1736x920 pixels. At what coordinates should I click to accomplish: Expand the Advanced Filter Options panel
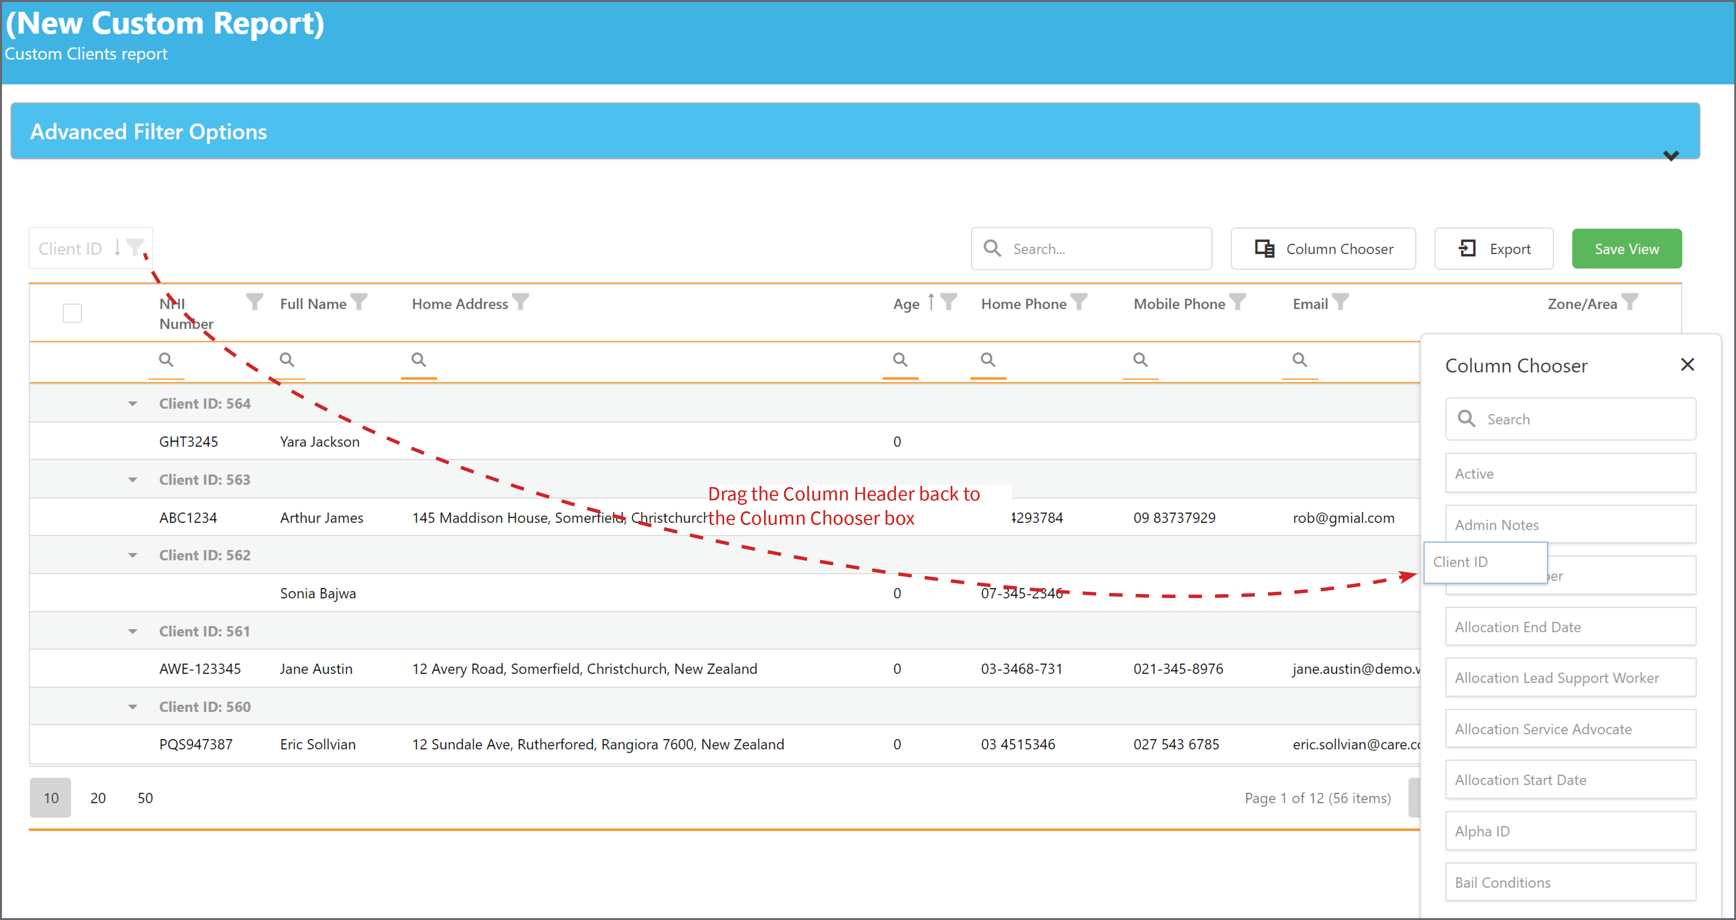1671,155
